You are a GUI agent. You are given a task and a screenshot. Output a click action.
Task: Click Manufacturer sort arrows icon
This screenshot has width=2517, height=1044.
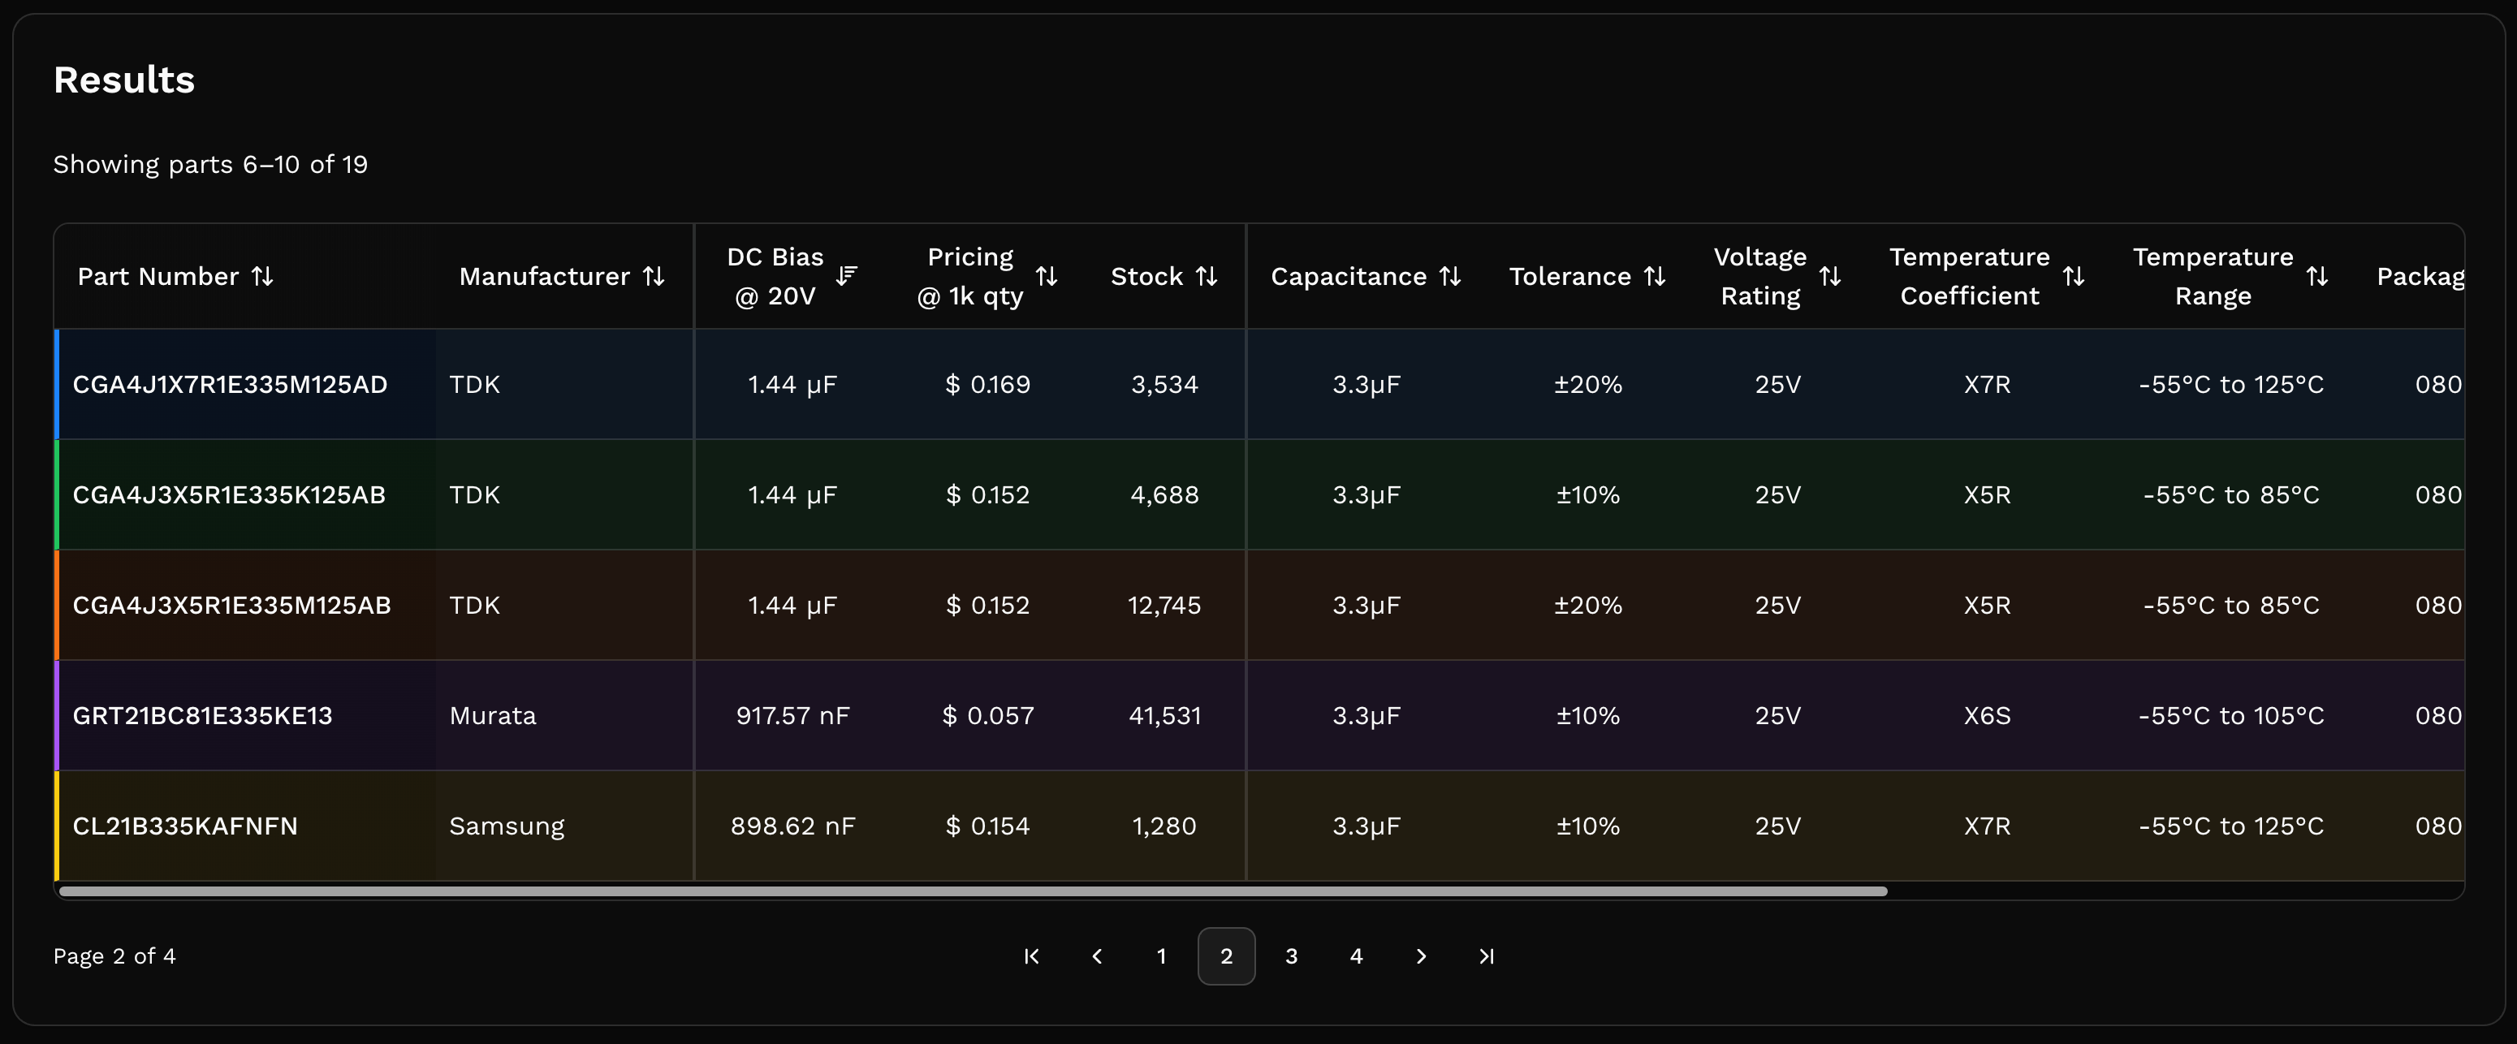pyautogui.click(x=654, y=276)
